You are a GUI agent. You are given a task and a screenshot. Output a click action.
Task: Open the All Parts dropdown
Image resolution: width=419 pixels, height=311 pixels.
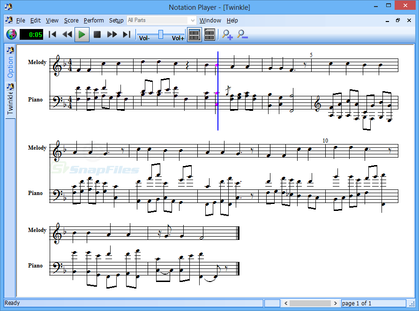192,20
